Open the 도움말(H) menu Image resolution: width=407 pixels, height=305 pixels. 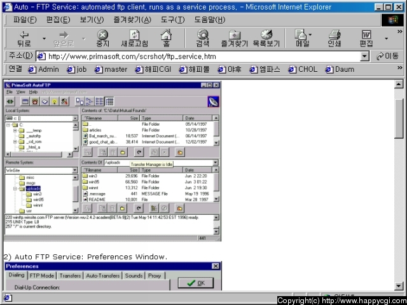(x=209, y=20)
